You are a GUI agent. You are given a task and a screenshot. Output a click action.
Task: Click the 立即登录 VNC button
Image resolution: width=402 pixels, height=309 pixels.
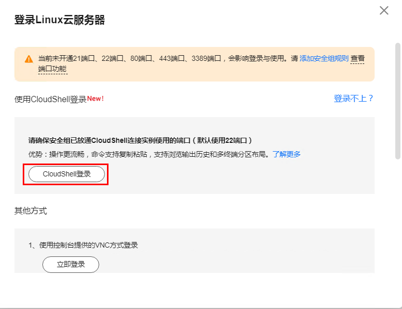pos(71,264)
